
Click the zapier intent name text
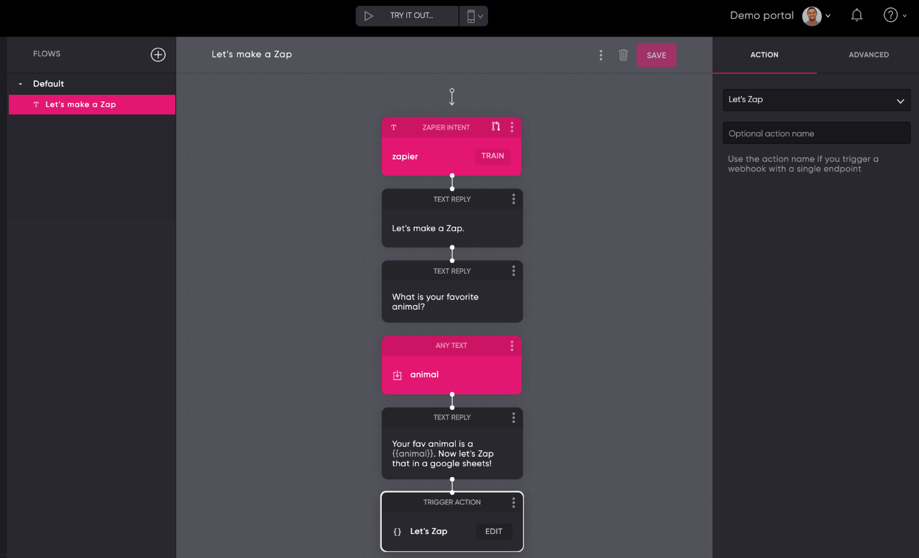click(405, 157)
